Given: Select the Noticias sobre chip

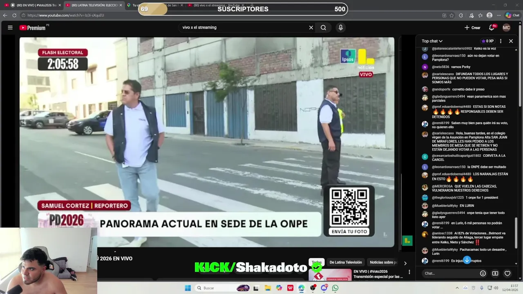Looking at the screenshot, I should click(383, 262).
